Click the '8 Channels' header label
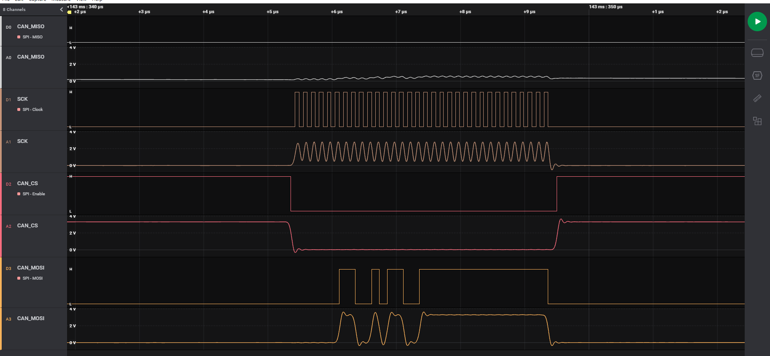This screenshot has height=356, width=770. (x=14, y=9)
